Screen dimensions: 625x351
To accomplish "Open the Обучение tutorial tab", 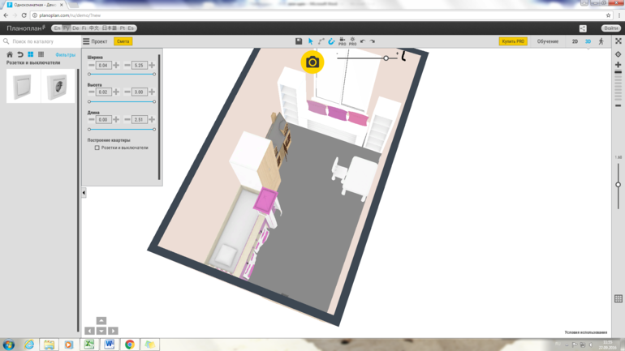I will [x=547, y=41].
